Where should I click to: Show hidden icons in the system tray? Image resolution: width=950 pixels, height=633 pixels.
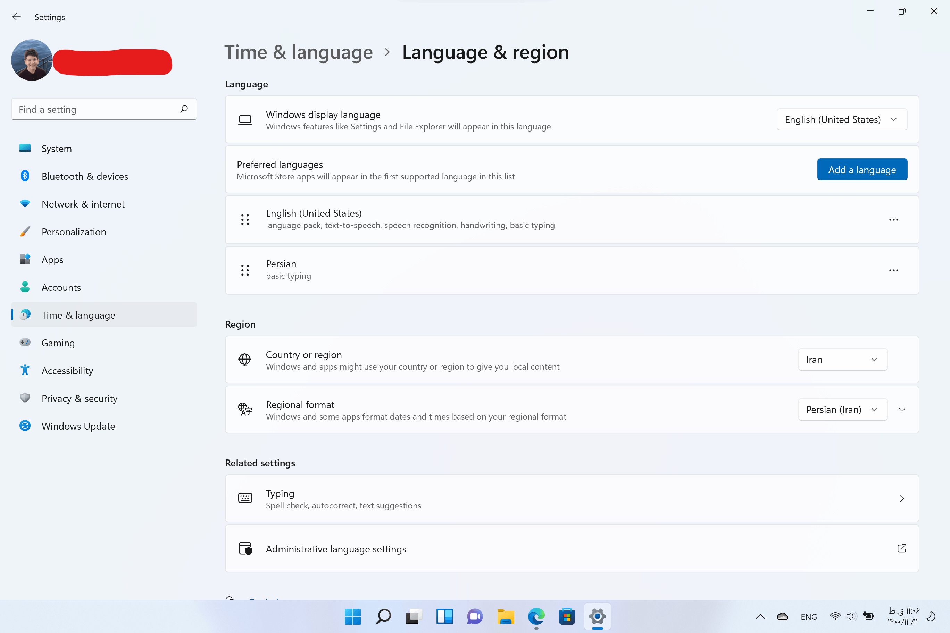tap(760, 616)
